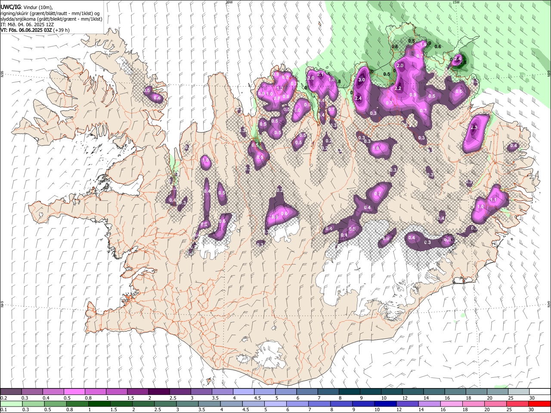Pick deep blue swatch between 10 and 12, lower legend

385,404
